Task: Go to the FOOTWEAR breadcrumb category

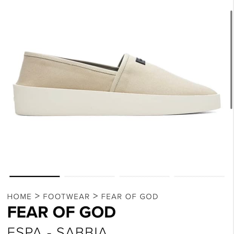Action: pyautogui.click(x=66, y=196)
